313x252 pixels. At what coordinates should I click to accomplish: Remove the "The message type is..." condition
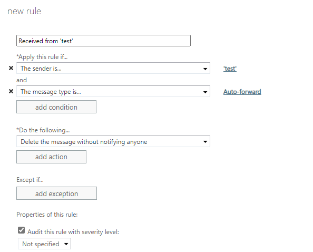pos(11,91)
